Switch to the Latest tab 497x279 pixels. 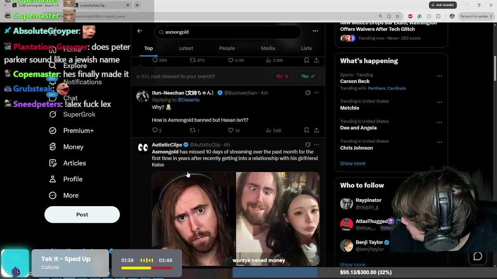(x=186, y=48)
